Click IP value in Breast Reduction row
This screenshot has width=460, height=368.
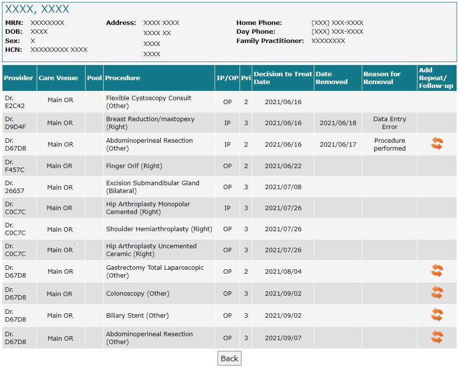227,123
